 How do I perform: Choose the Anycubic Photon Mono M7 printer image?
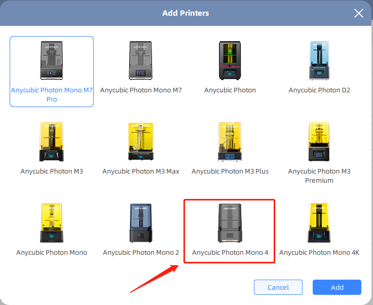point(140,60)
